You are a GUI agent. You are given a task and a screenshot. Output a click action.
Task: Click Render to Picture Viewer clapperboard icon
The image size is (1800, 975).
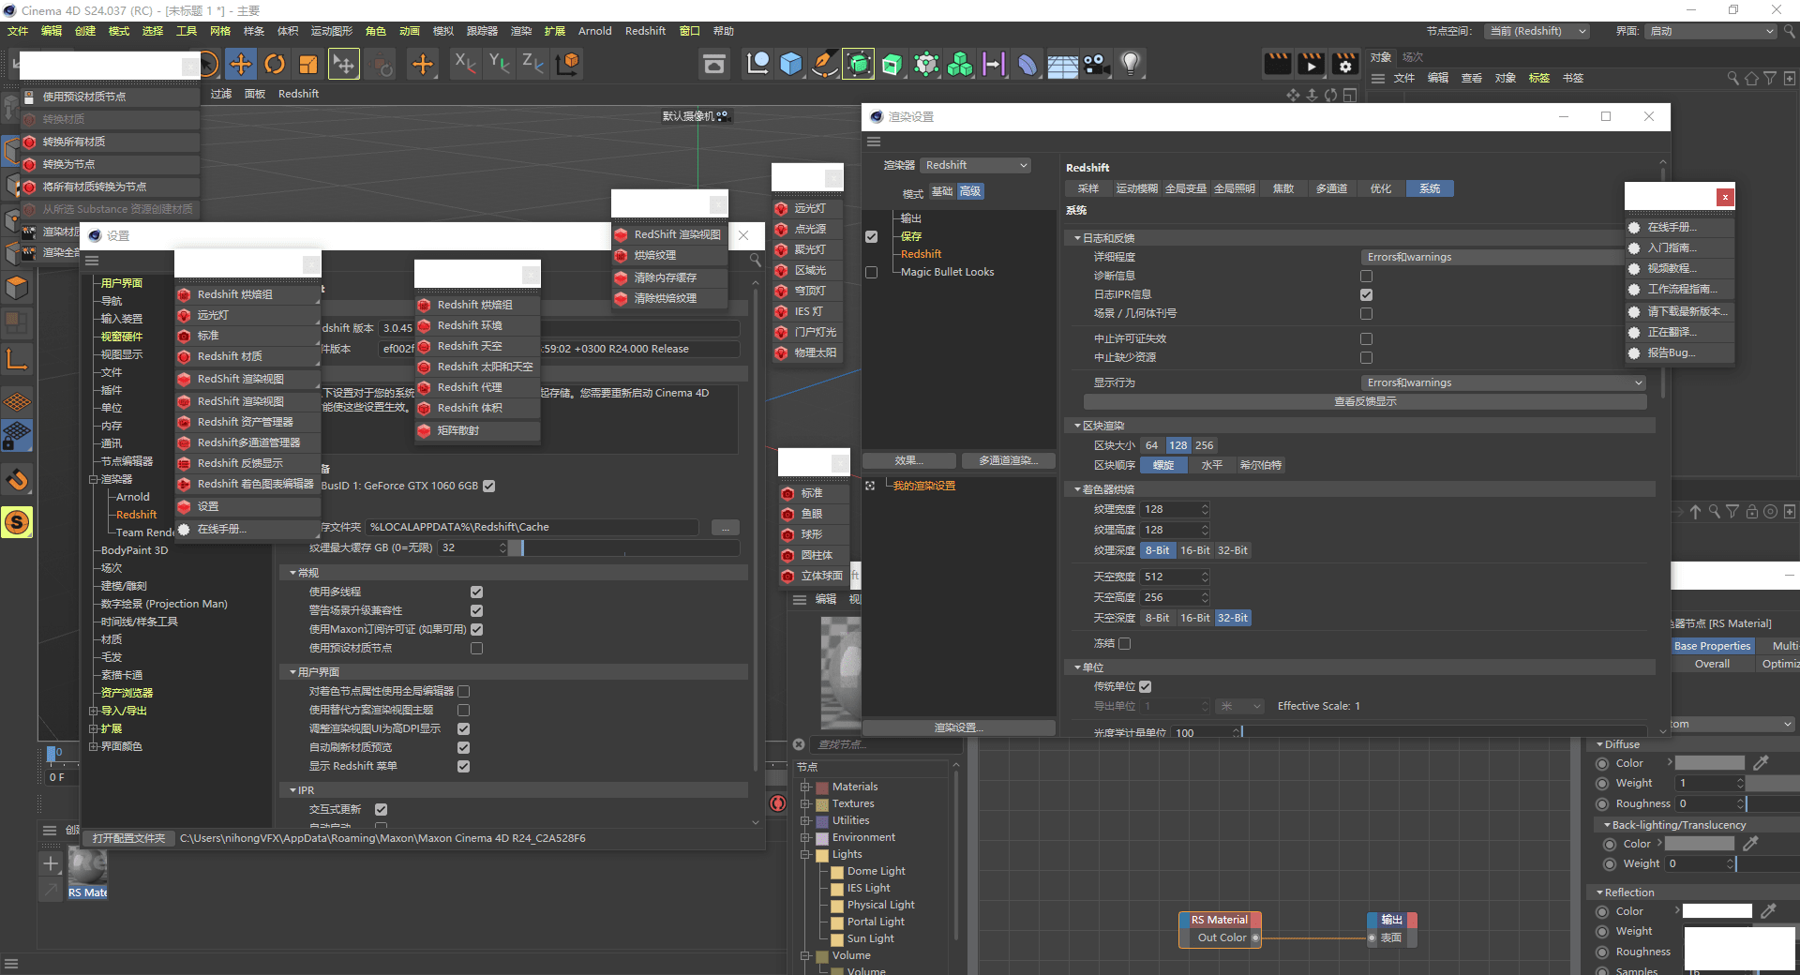click(1312, 64)
